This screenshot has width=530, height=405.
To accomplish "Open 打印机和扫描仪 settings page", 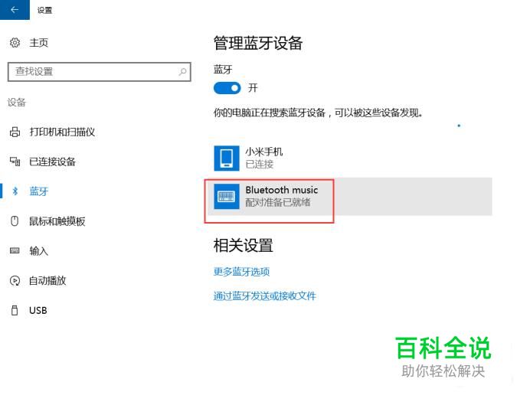I will [x=62, y=132].
